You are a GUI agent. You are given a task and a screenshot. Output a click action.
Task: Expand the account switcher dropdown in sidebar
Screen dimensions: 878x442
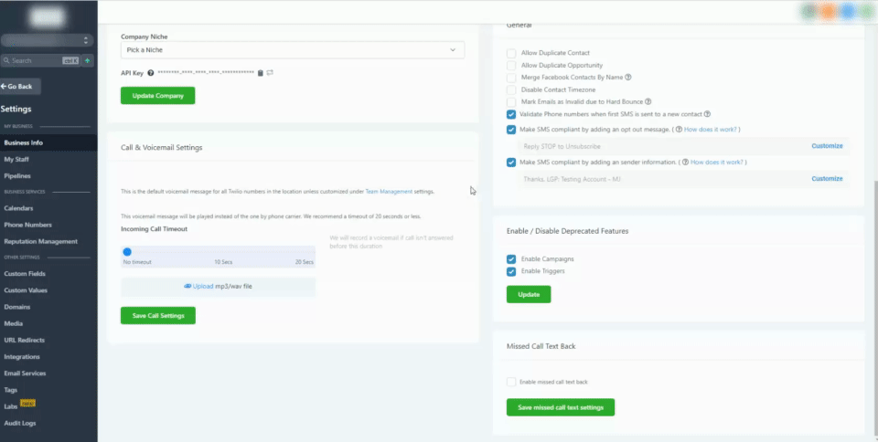coord(47,40)
